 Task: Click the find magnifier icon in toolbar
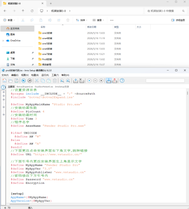[62, 81]
